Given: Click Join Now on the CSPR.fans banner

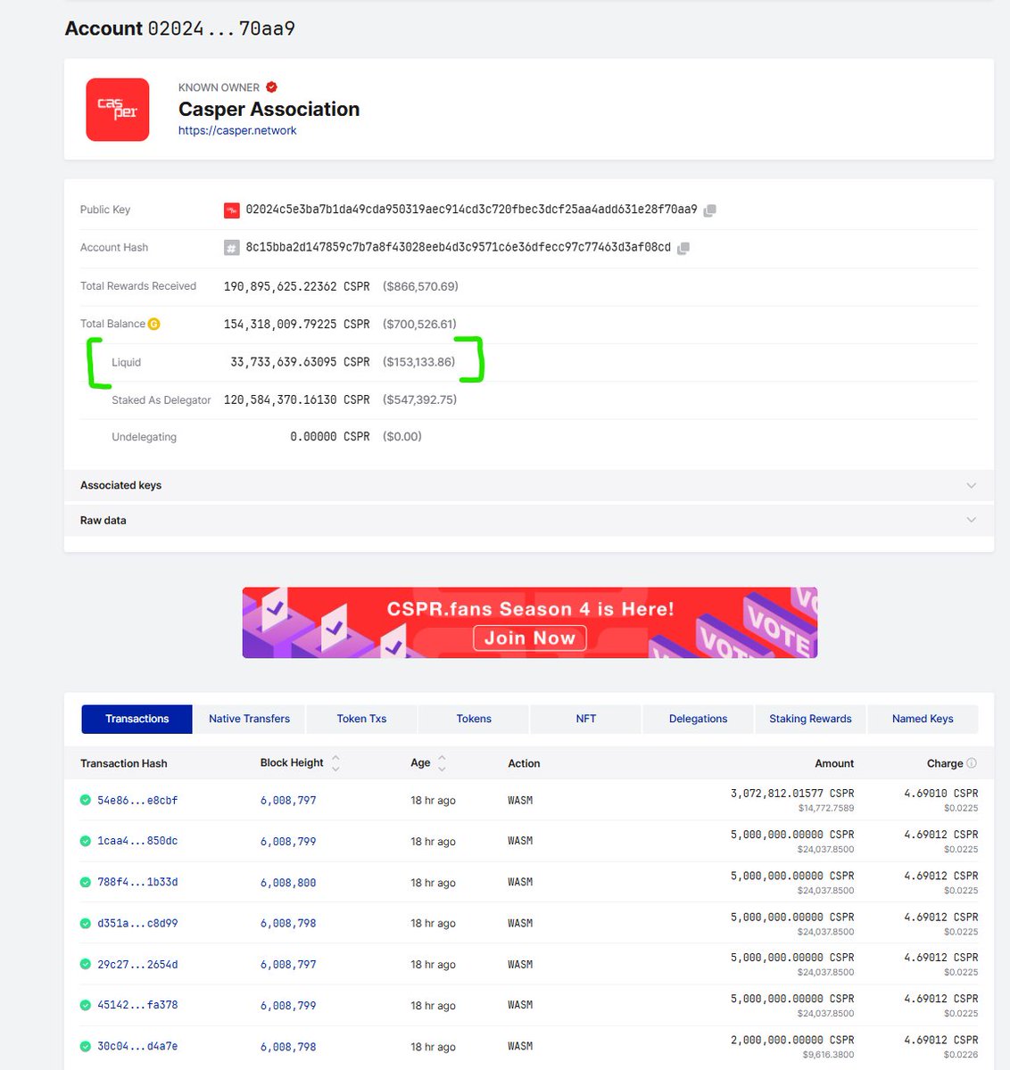Looking at the screenshot, I should click(530, 638).
